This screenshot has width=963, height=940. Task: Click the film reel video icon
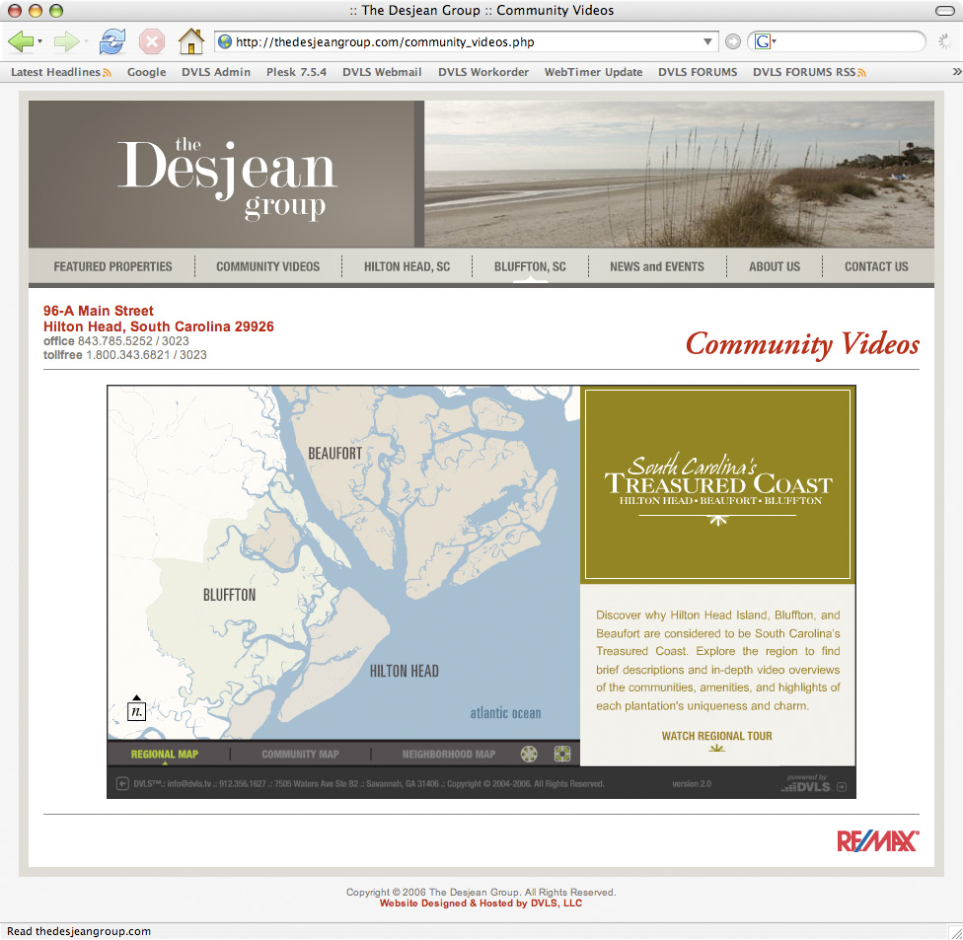(529, 754)
